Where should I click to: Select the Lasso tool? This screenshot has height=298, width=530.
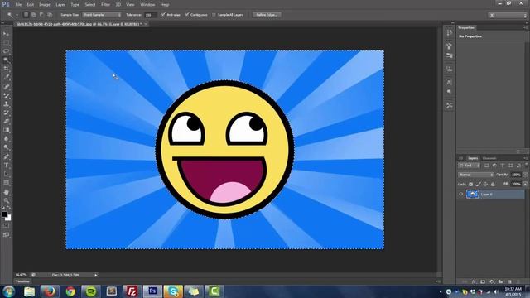pyautogui.click(x=6, y=51)
